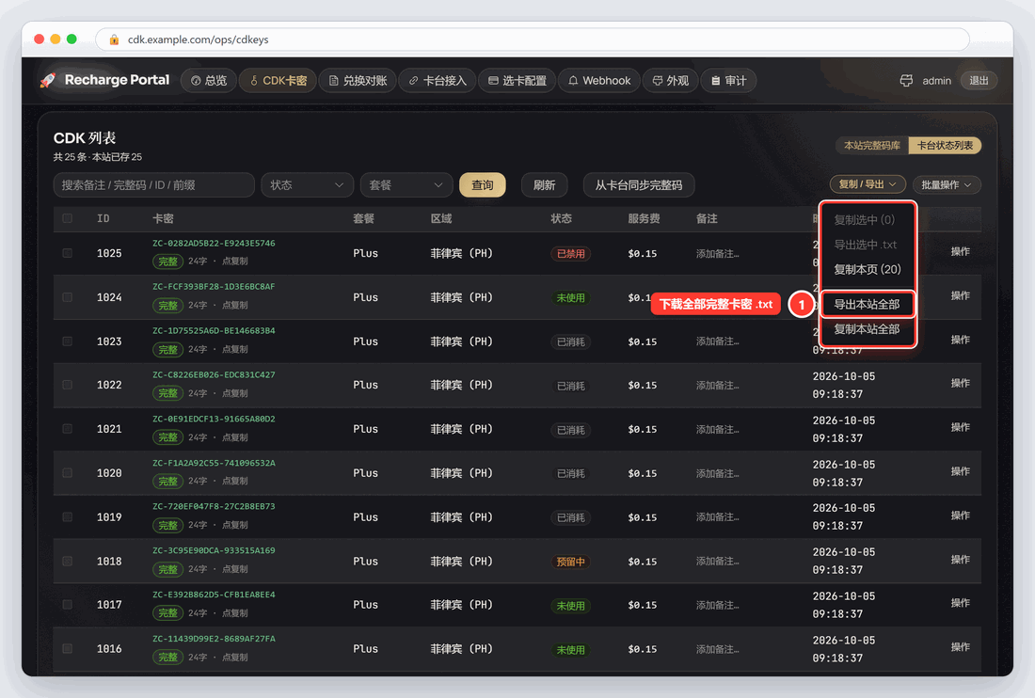Image resolution: width=1035 pixels, height=698 pixels.
Task: Collapse the 复制 / 导出 dropdown
Action: (x=868, y=184)
